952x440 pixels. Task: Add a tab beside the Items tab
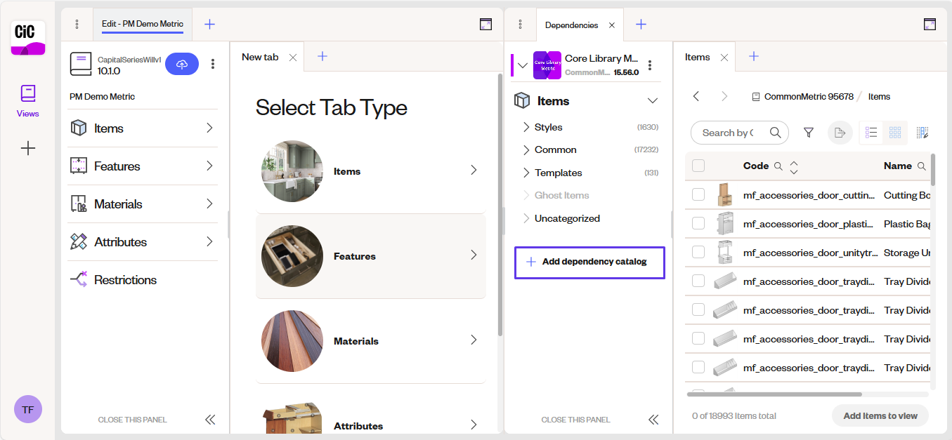pyautogui.click(x=753, y=57)
